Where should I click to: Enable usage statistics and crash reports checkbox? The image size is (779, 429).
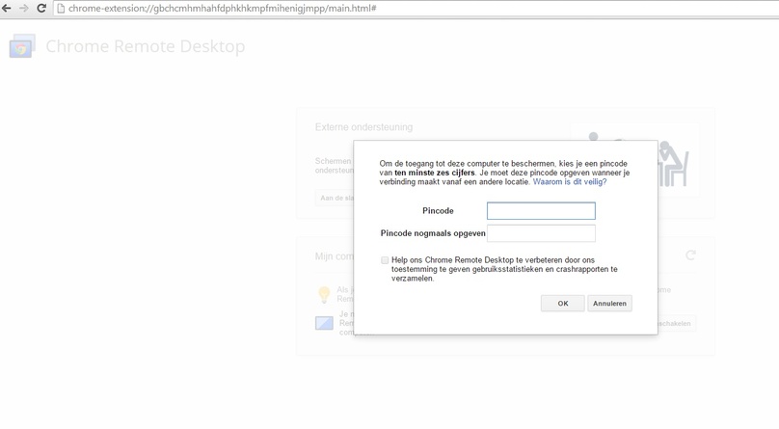[x=385, y=260]
